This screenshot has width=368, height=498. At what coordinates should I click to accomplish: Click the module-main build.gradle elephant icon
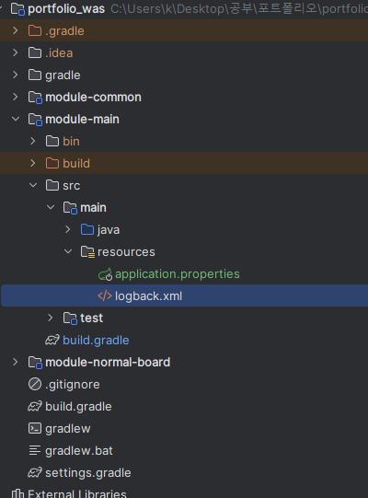[x=52, y=341]
